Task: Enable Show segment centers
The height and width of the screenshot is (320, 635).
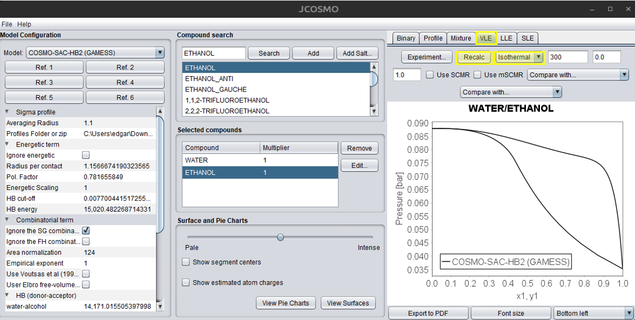Action: pos(186,262)
